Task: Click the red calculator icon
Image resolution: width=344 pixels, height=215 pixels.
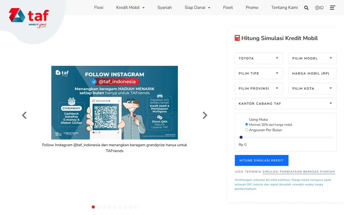Action: 237,38
